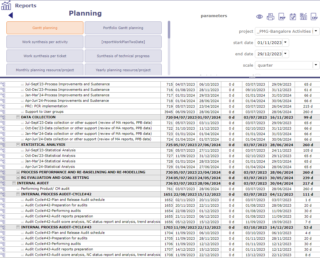Collapse the STATISTICAL ANALYSIS group

pyautogui.click(x=18, y=145)
